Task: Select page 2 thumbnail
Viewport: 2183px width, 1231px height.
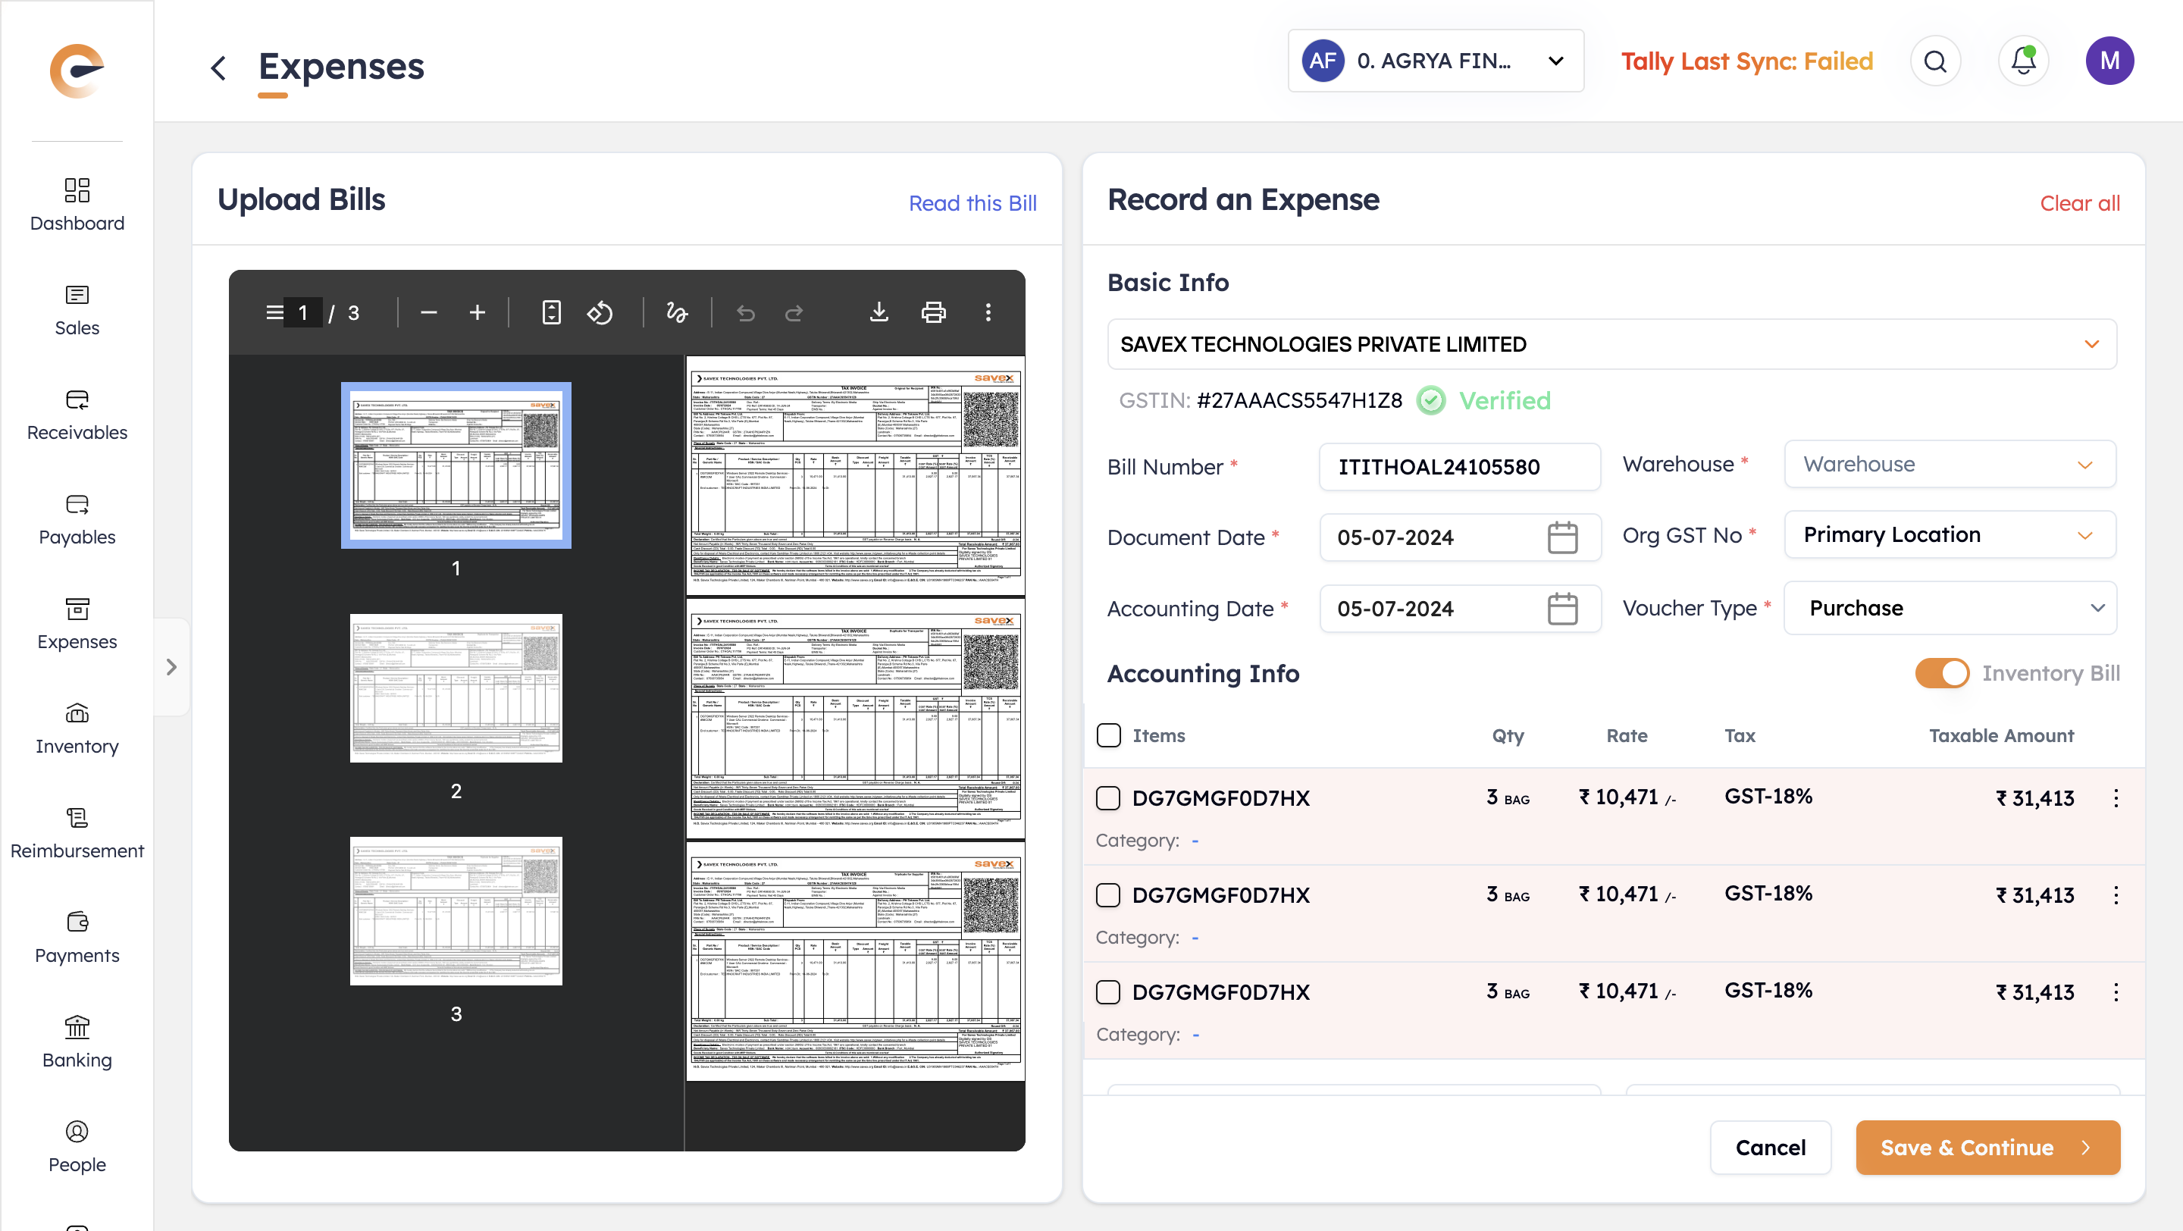Action: (x=456, y=688)
